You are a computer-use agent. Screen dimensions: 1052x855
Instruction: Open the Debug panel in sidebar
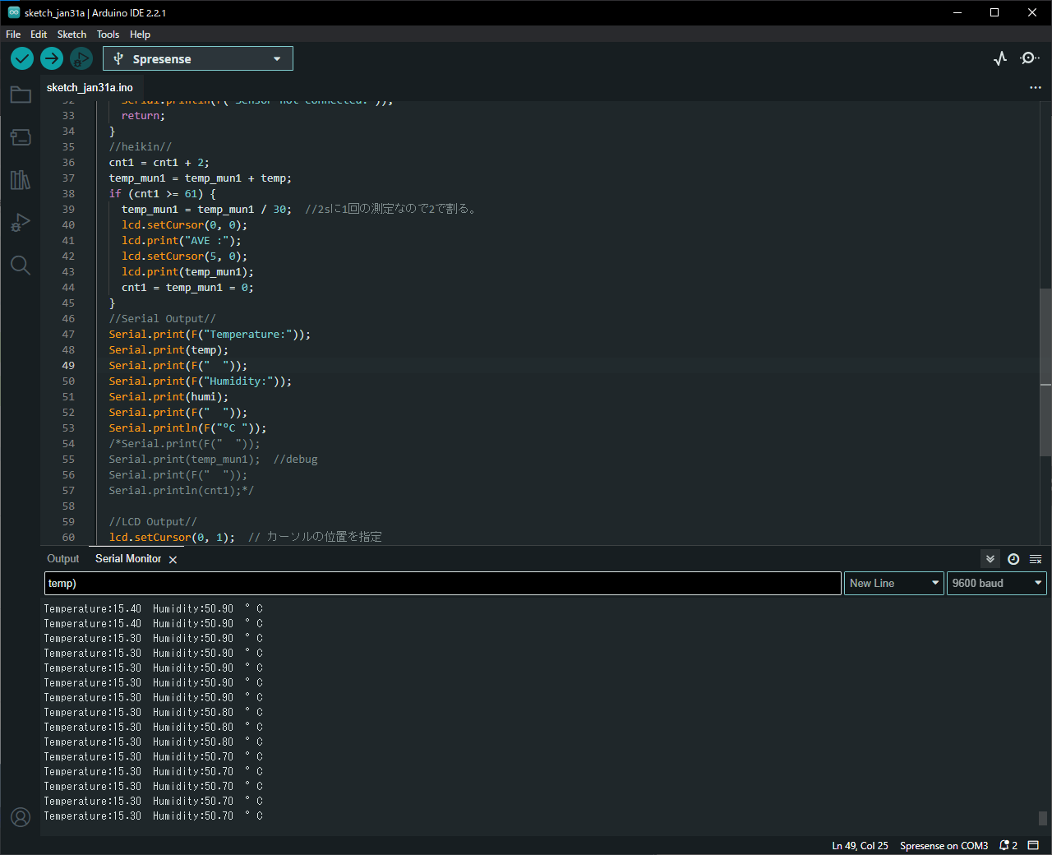tap(21, 223)
